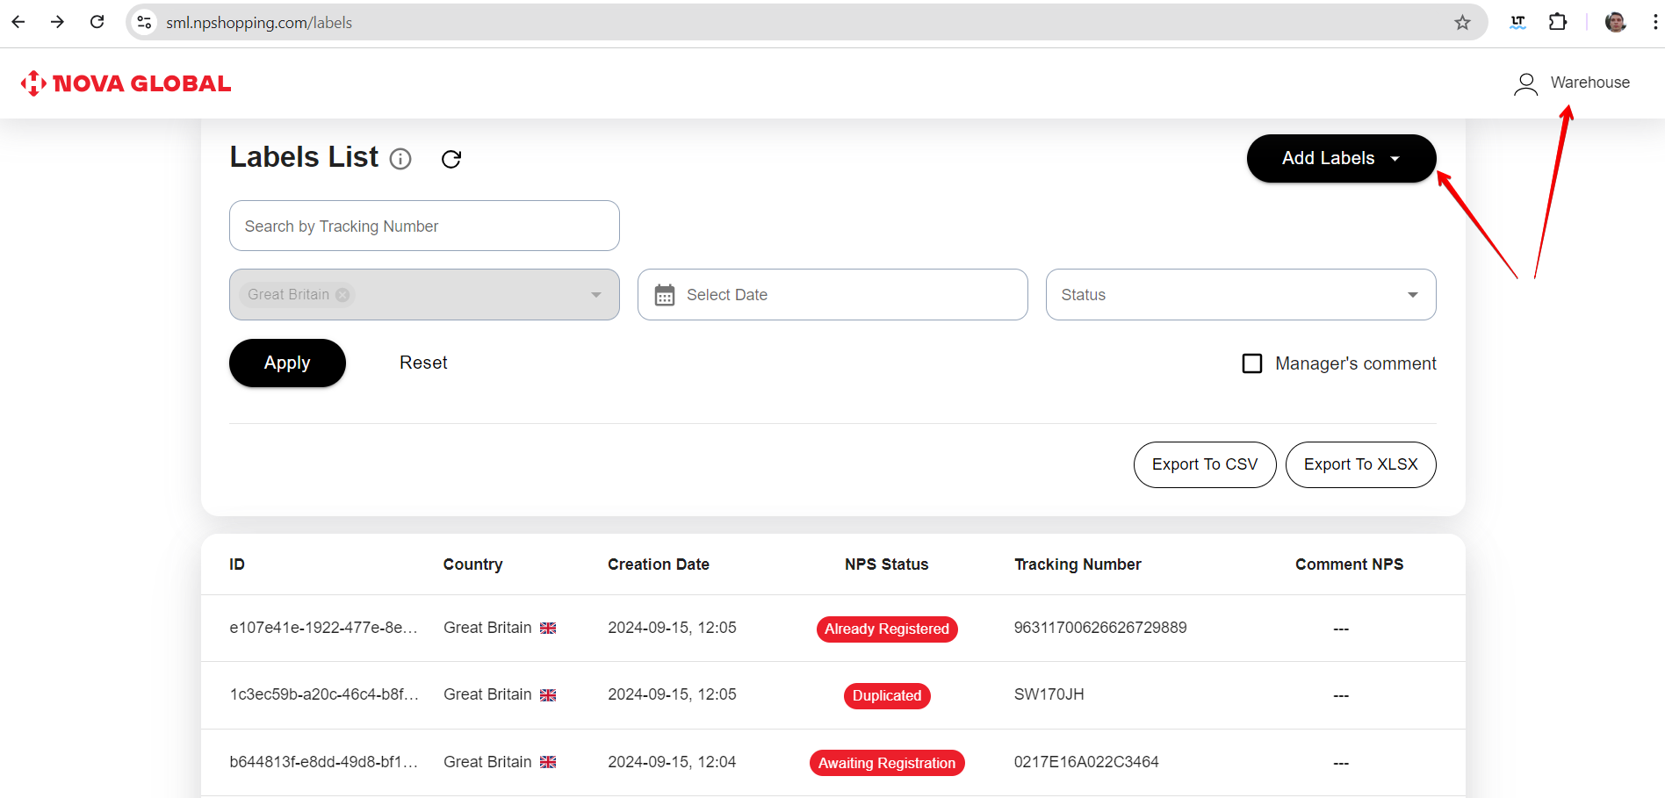Open the calendar icon in Select Date

click(665, 295)
